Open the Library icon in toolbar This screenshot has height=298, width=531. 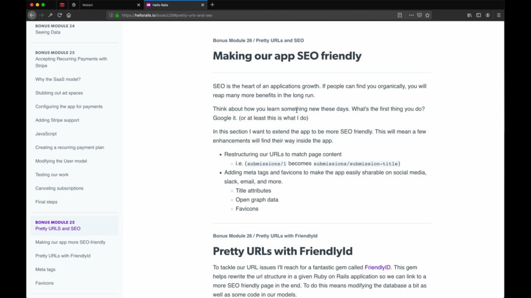(x=470, y=15)
